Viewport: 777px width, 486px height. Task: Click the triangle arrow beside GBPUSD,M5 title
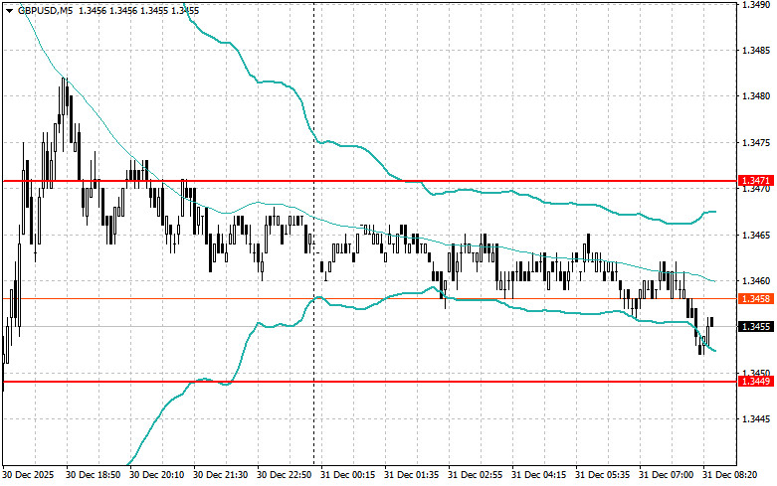(x=10, y=10)
